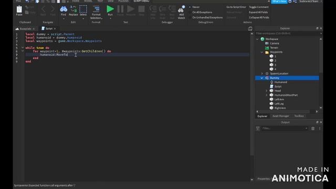Viewport: 336px width, 189px height.
Task: Switch to the Toolbox panel tab
Action: (299, 116)
